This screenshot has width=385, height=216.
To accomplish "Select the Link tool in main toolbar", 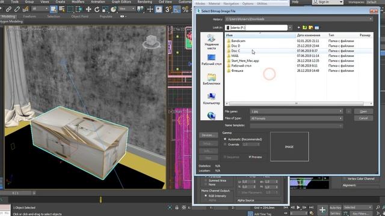I will point(8,10).
